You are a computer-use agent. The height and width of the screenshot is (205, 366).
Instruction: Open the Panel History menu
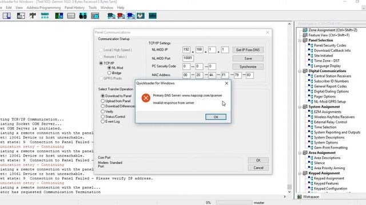tap(74, 7)
